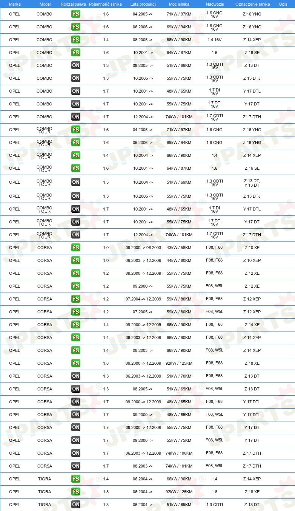Click the Opis column header
The height and width of the screenshot is (511, 295).
pos(283,4)
